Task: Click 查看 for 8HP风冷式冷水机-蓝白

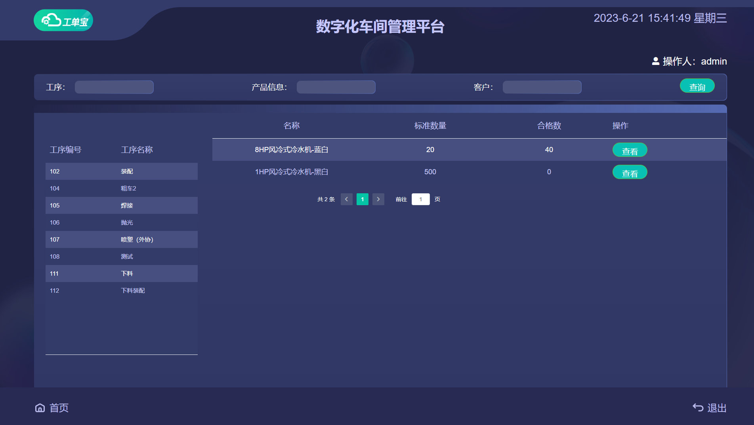Action: pos(630,150)
